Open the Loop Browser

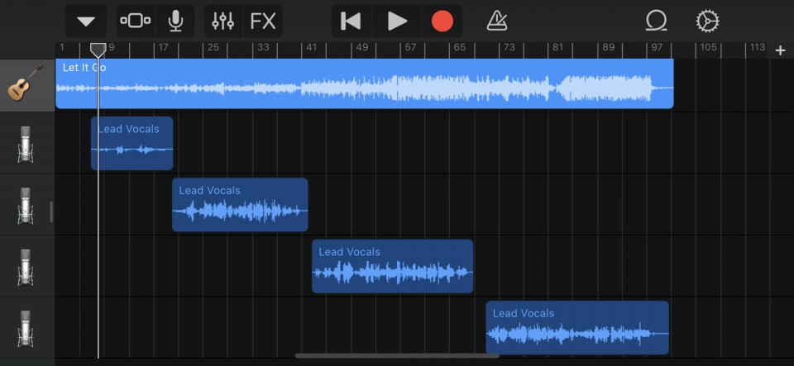click(656, 21)
